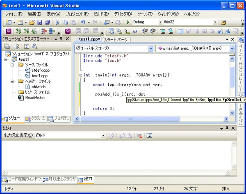Select ReadMe.txt in Solution Explorer
The image size is (246, 194).
(x=35, y=98)
